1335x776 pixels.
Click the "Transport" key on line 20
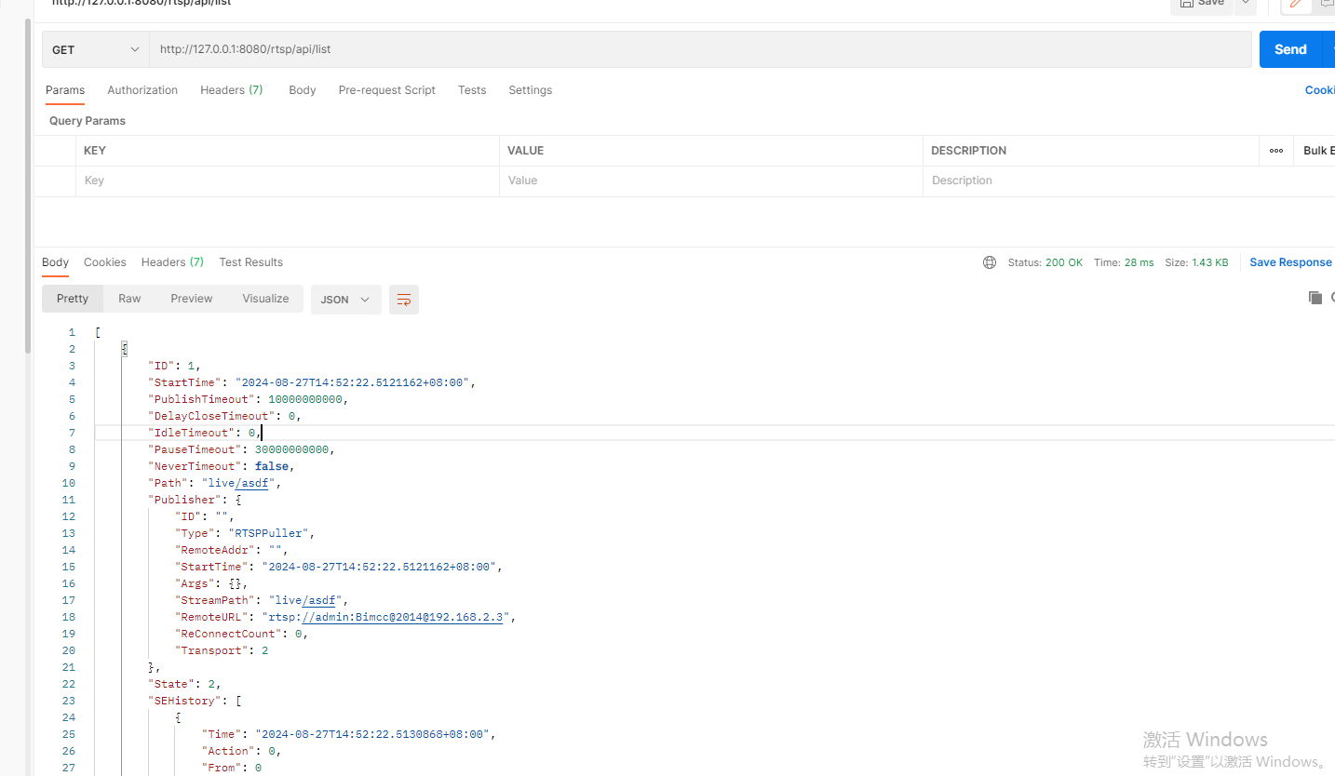pos(212,650)
